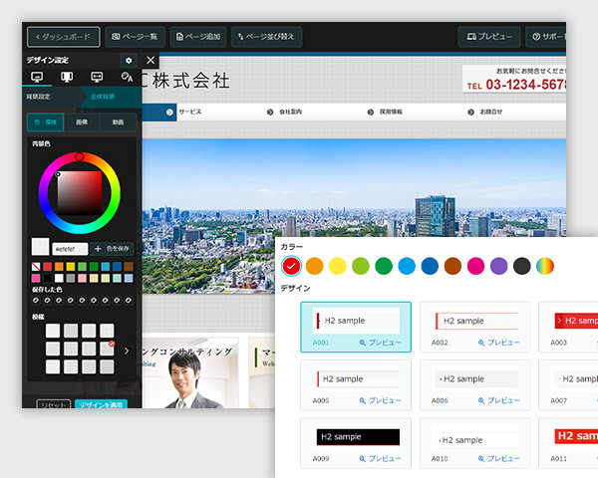This screenshot has height=478, width=598.
Task: Click the arrow icon beside 採用情報
Action: (x=371, y=113)
